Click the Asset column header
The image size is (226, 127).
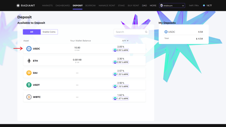[x=26, y=41]
